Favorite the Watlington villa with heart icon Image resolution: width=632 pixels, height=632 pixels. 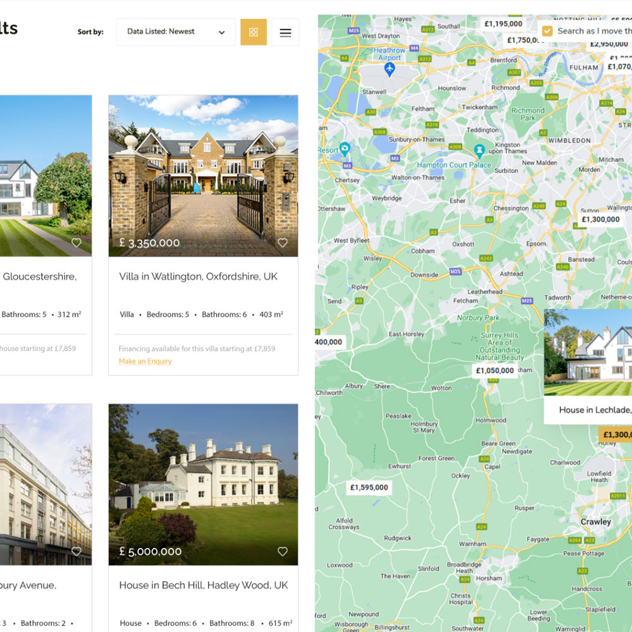pyautogui.click(x=283, y=243)
